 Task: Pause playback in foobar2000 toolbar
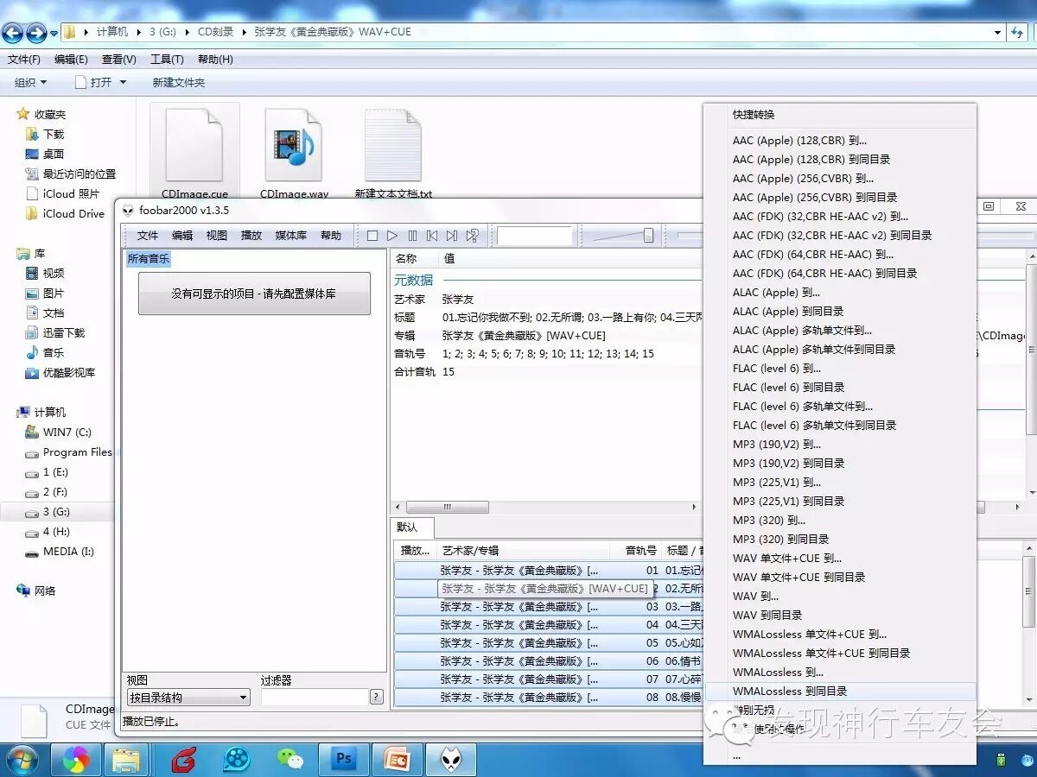click(412, 236)
